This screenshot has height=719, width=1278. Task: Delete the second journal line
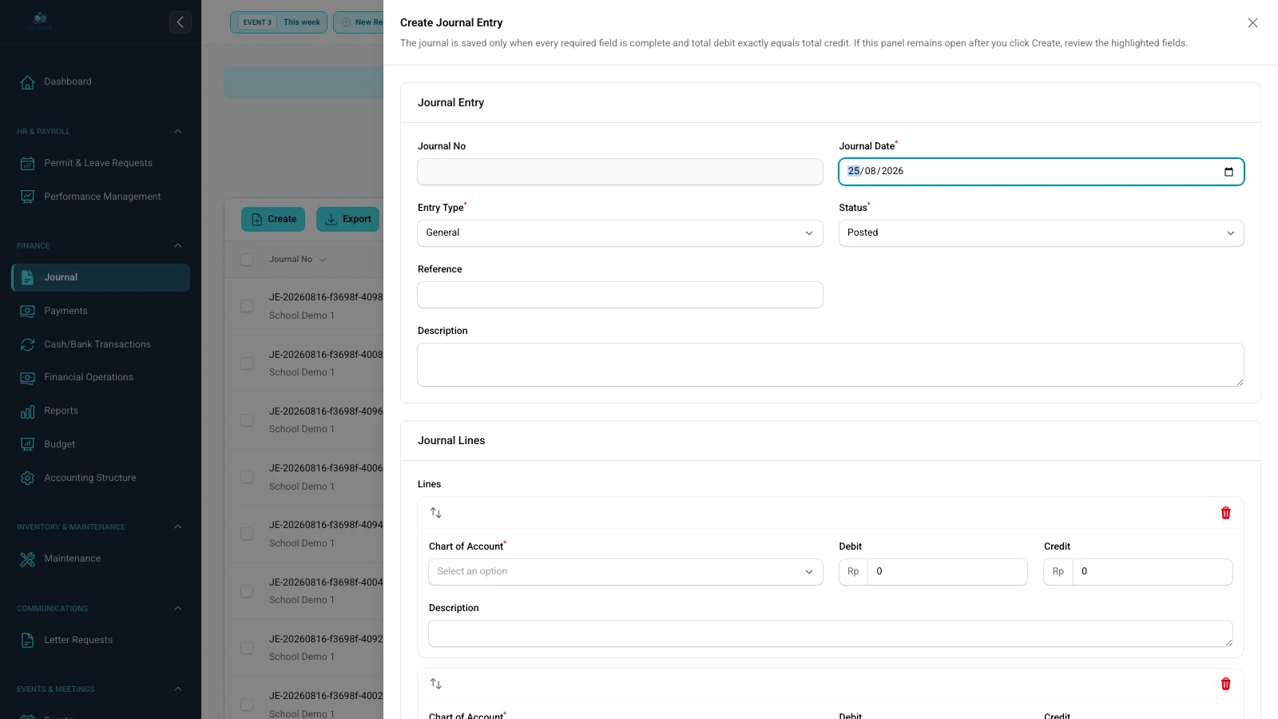[x=1226, y=684]
